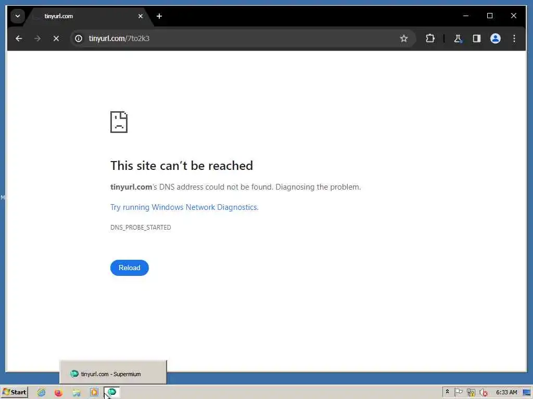Screen dimensions: 533x399
Task: Show hidden system tray icons
Action: click(x=447, y=392)
